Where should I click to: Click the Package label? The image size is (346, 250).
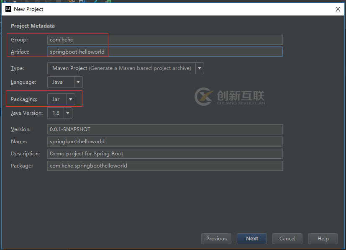(22, 166)
